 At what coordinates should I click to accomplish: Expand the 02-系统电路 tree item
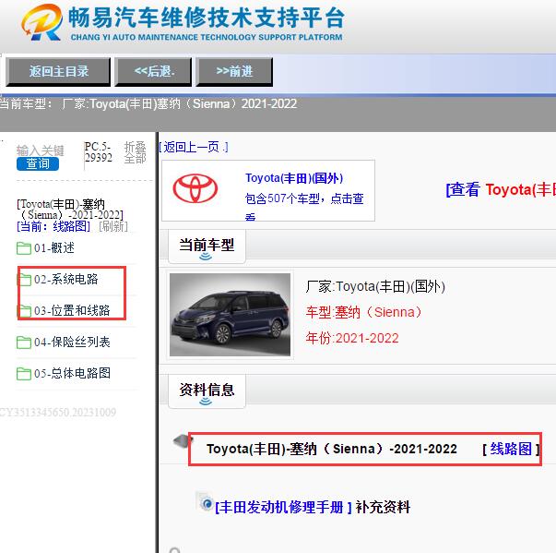point(66,279)
